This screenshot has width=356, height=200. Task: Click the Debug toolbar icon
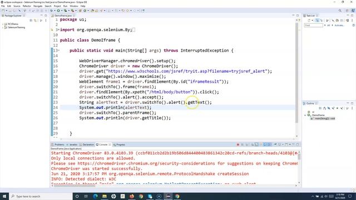coord(52,11)
